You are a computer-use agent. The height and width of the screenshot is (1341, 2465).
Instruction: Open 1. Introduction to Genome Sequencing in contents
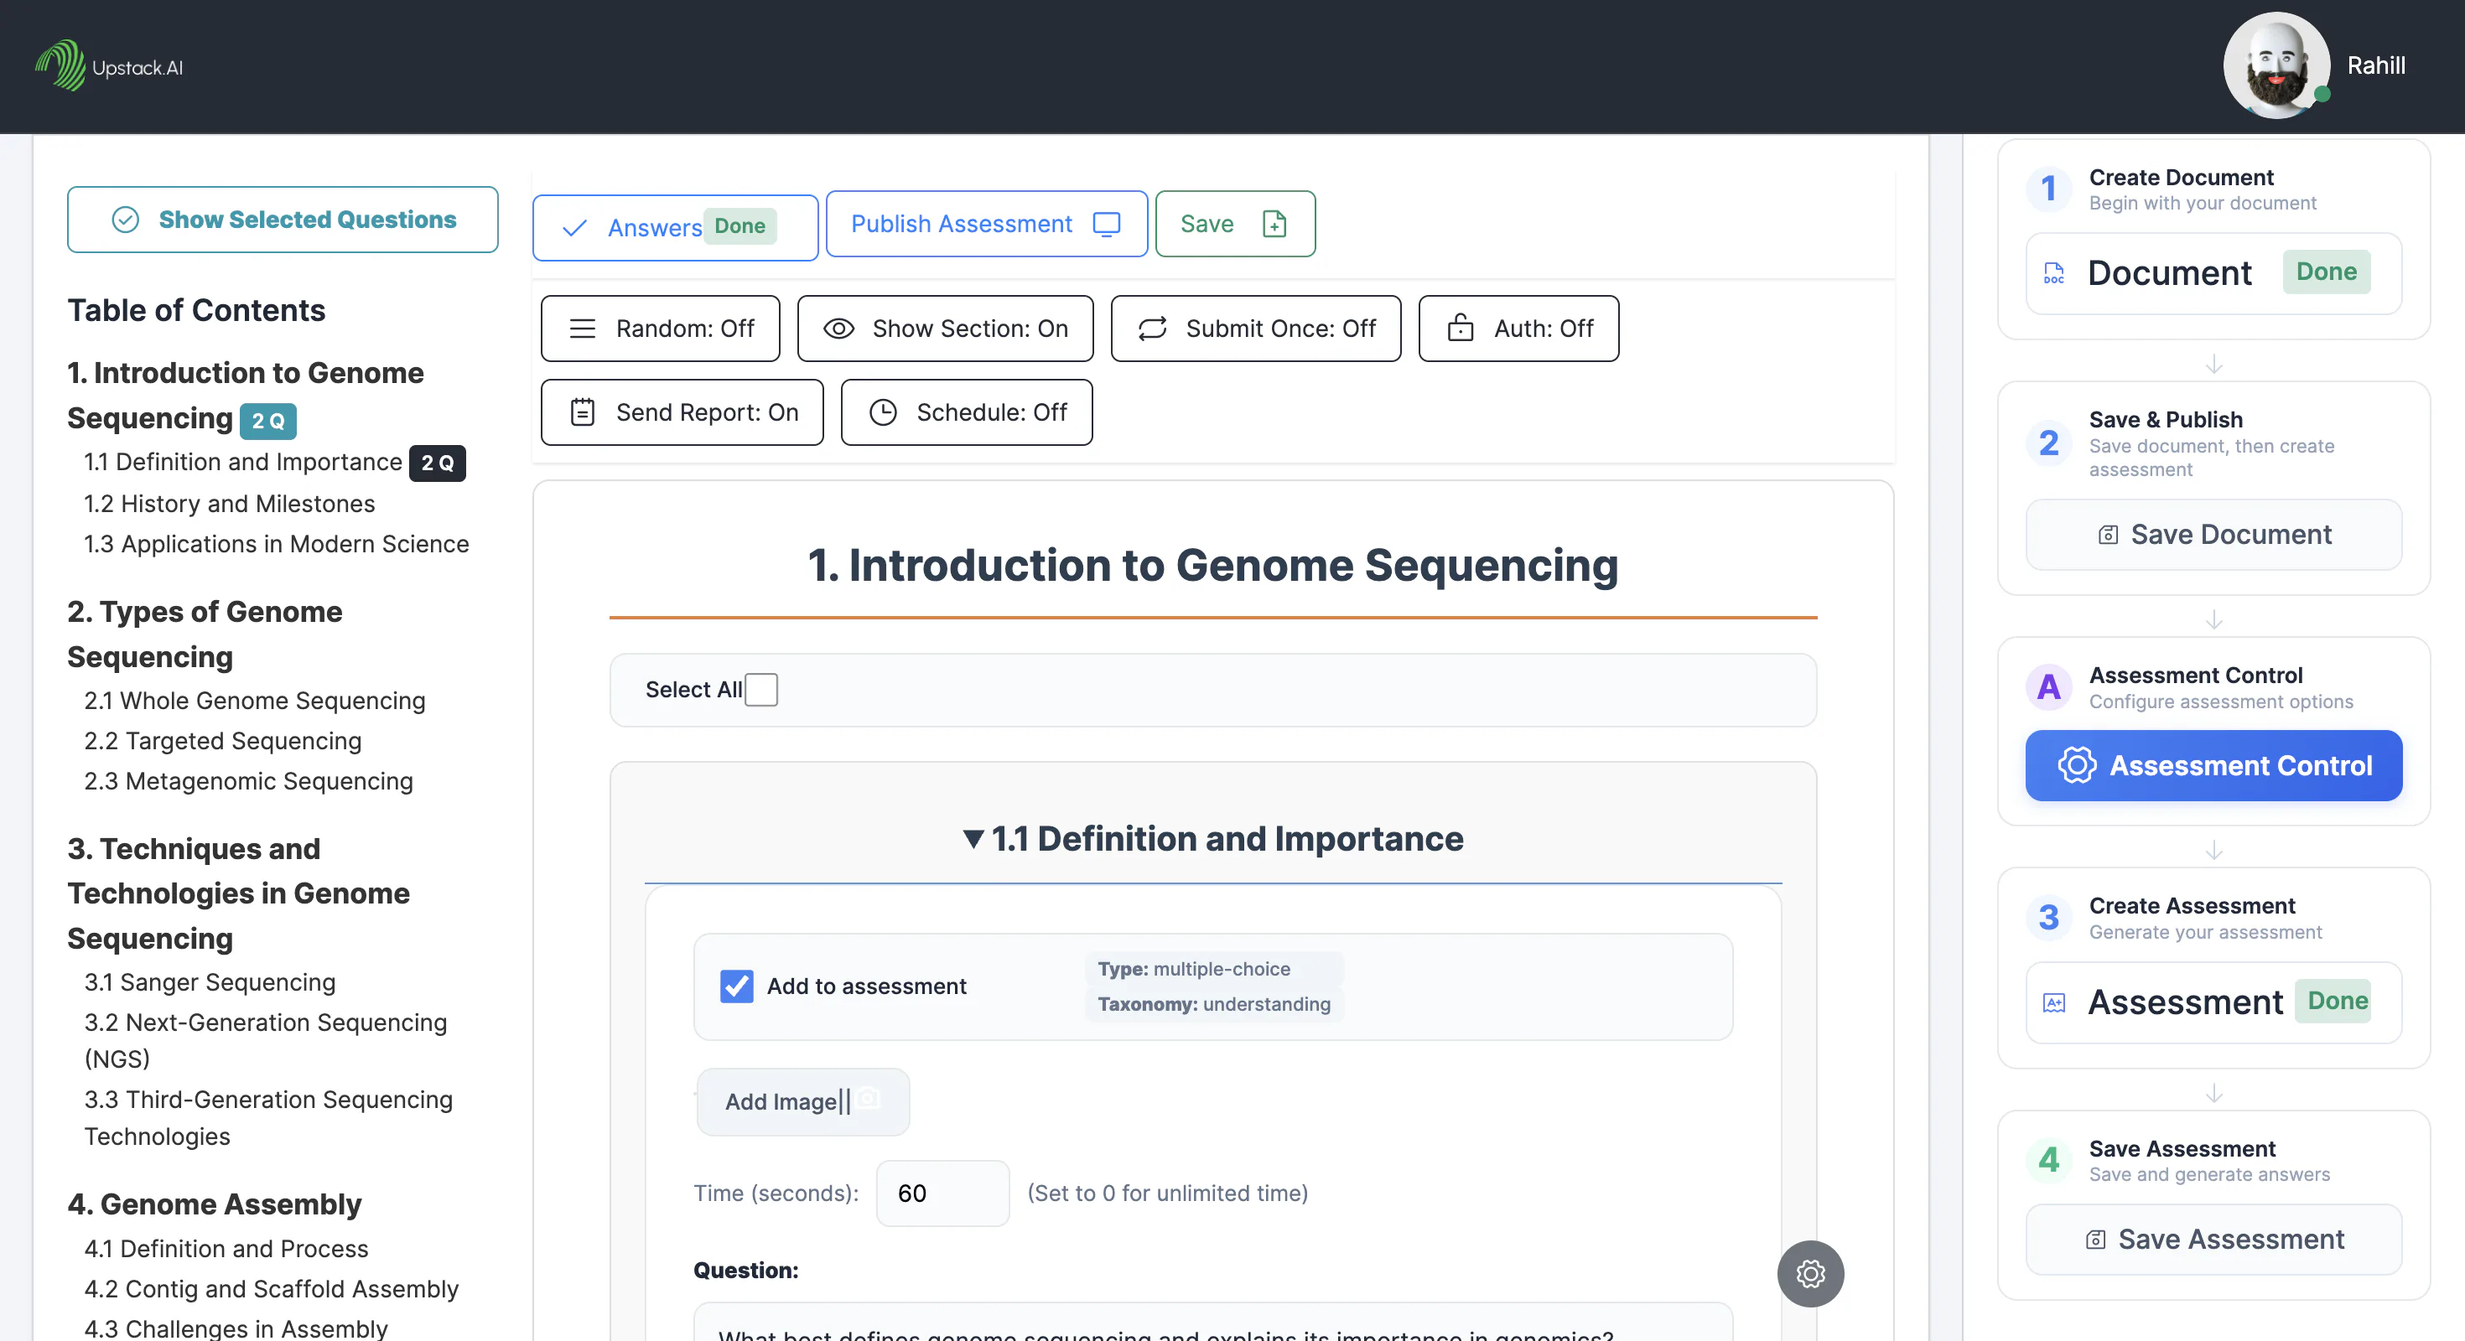246,395
